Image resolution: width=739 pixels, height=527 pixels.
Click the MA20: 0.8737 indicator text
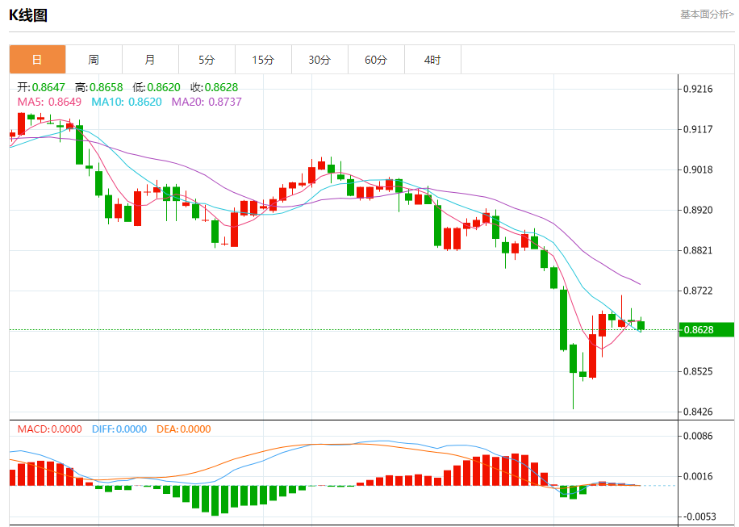click(x=207, y=102)
